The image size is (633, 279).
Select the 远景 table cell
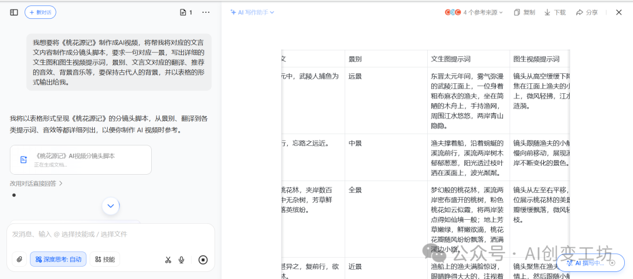[x=386, y=101]
